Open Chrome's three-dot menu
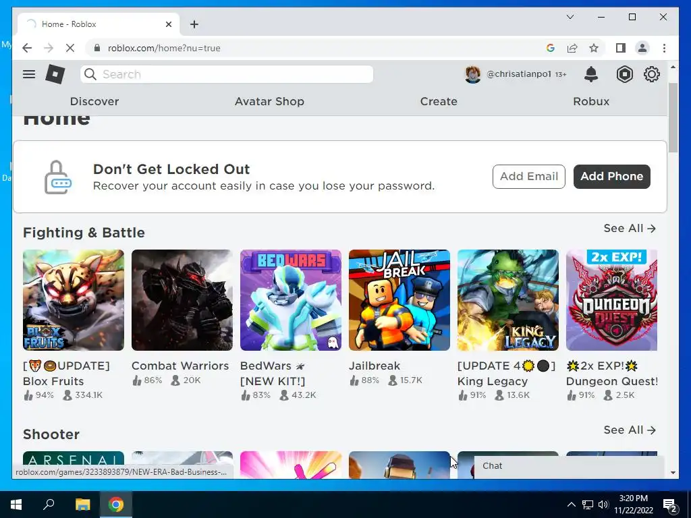 (x=664, y=48)
